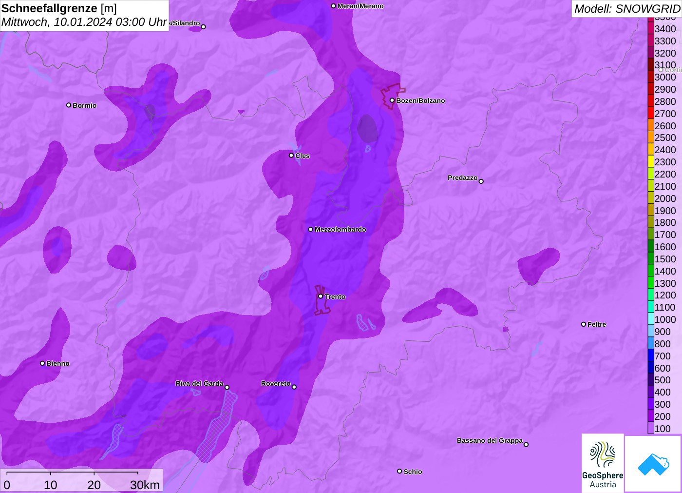Click the 100 m legend color swatch

650,428
